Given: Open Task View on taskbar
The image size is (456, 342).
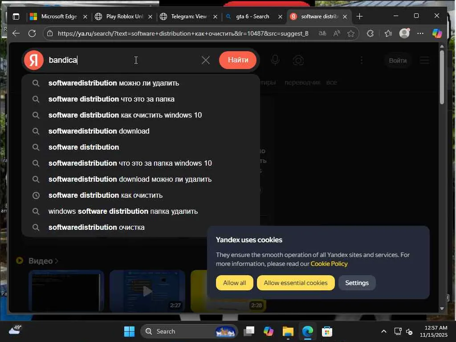Looking at the screenshot, I should point(249,331).
